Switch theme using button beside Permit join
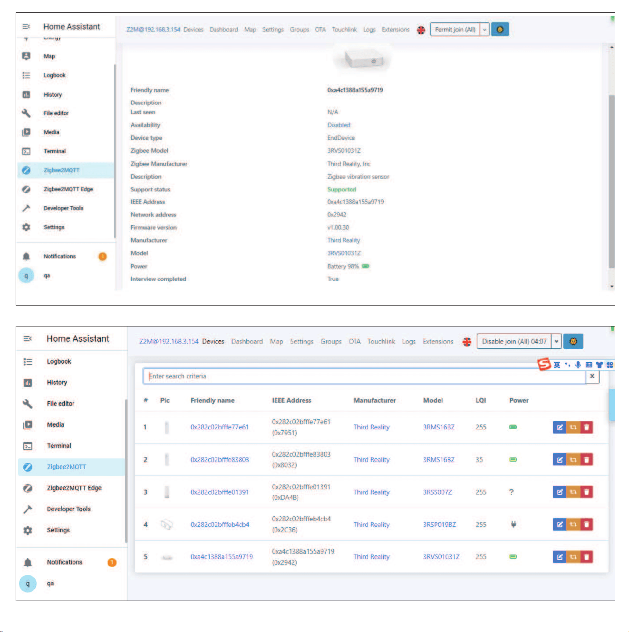The height and width of the screenshot is (632, 629). tap(500, 30)
